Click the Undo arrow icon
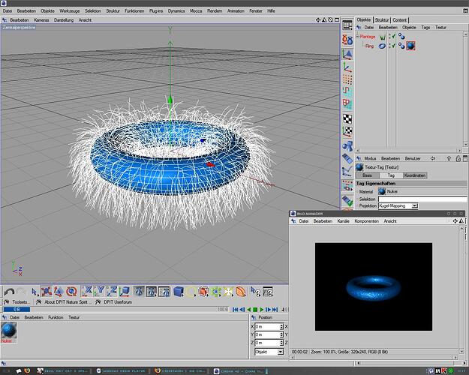 click(x=9, y=292)
